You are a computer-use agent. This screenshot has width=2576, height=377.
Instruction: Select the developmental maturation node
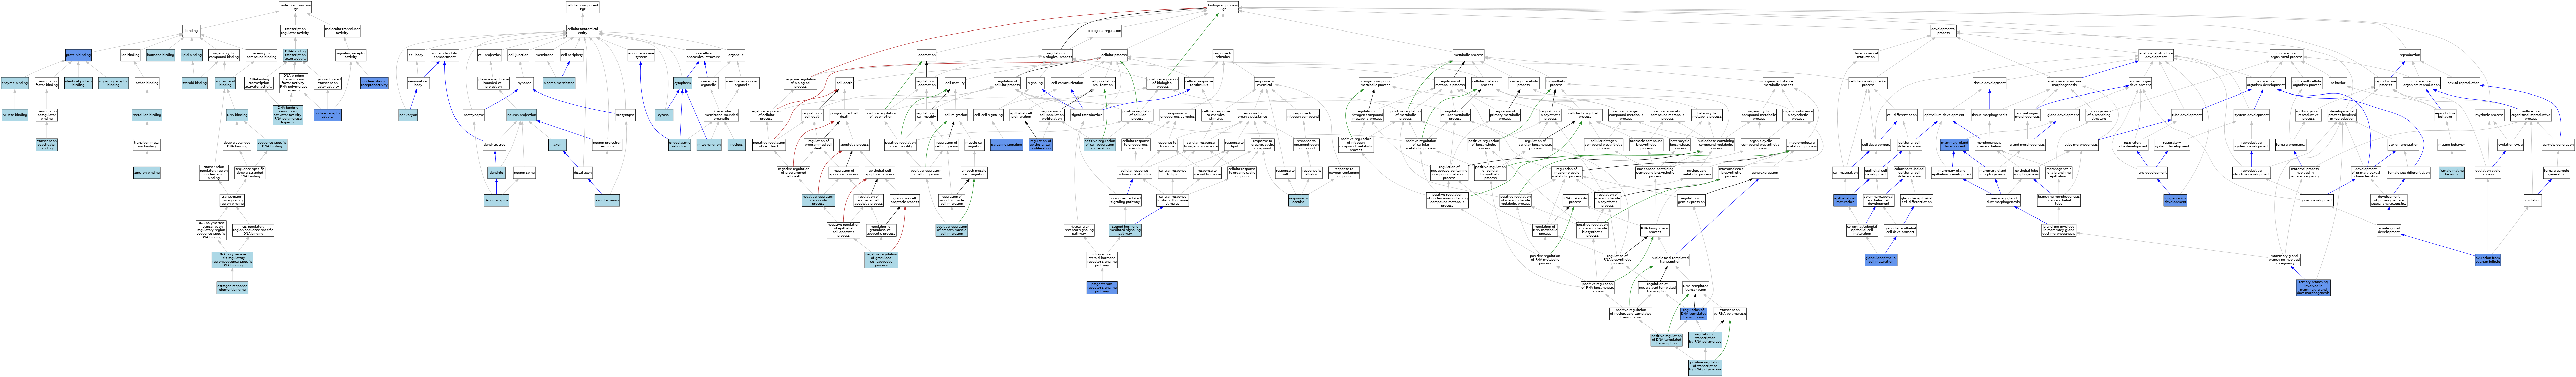[x=1866, y=55]
